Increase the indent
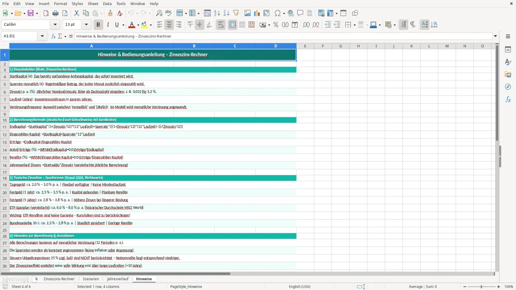Viewport: 516px width, 290px height. pyautogui.click(x=328, y=25)
